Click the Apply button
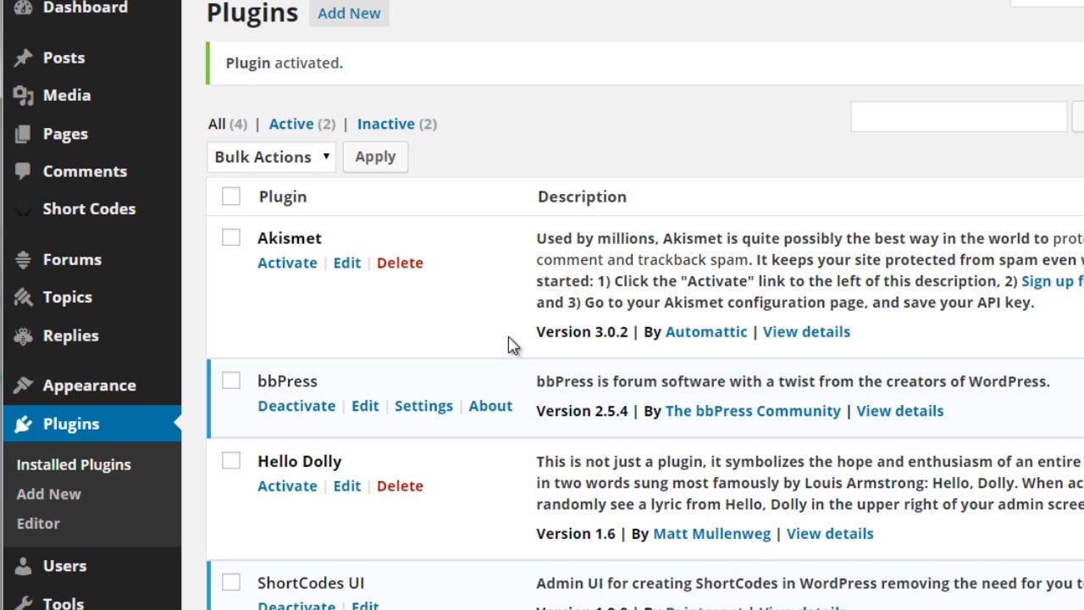 375,157
